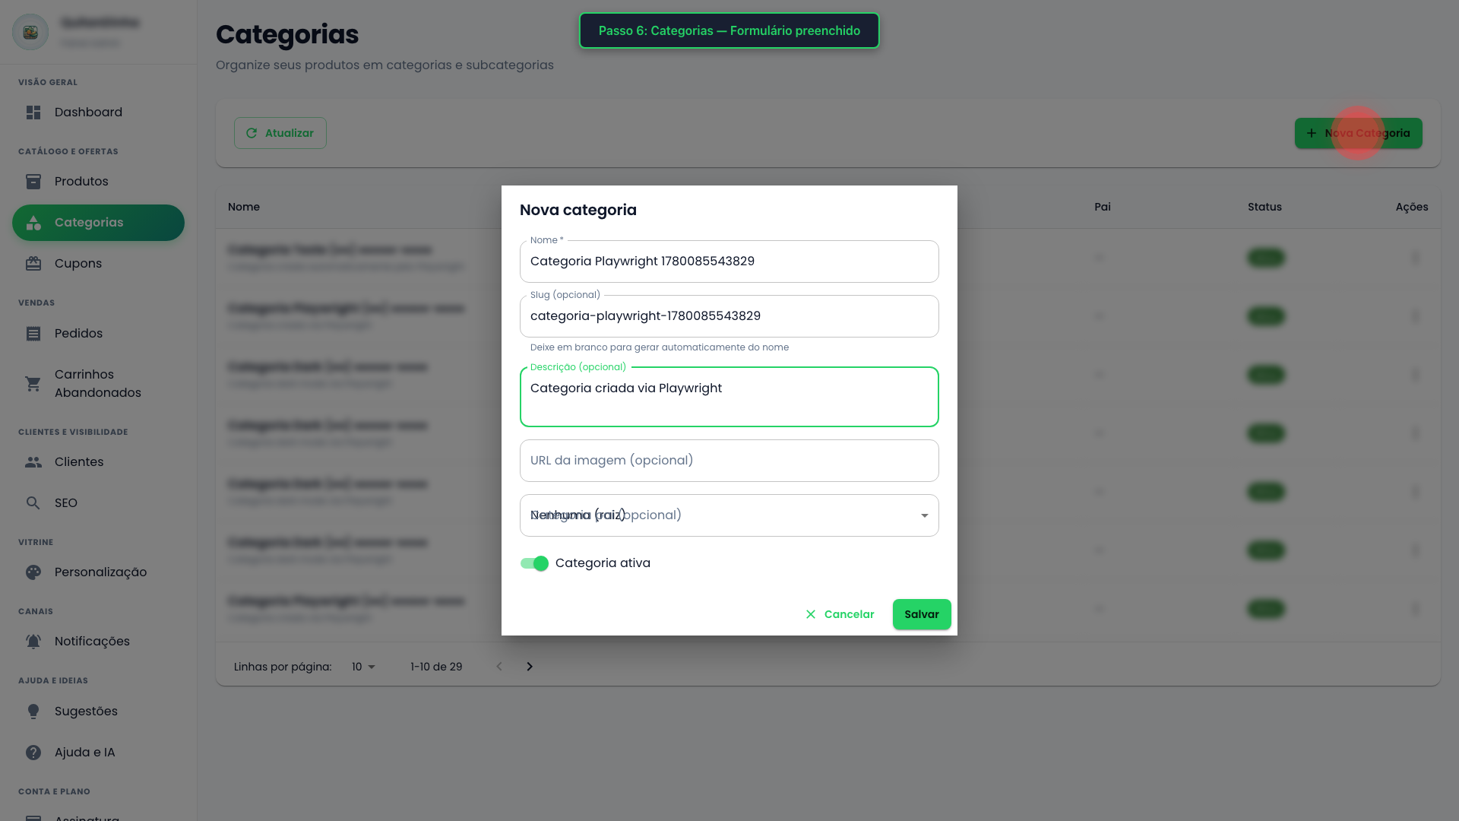This screenshot has height=821, width=1459.
Task: Select the SEO magnifier icon
Action: [33, 503]
